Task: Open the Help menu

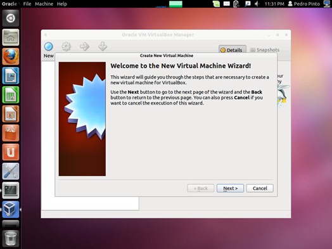Action: pyautogui.click(x=62, y=4)
